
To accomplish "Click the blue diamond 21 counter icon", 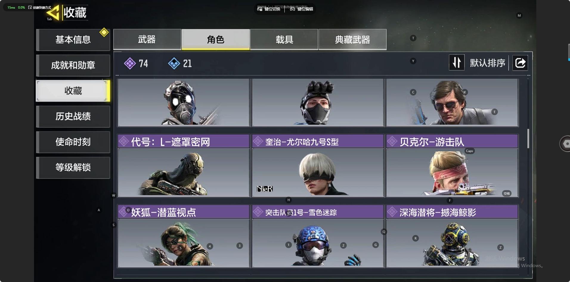I will coord(174,63).
